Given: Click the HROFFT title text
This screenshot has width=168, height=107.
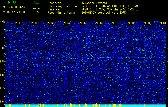Looking at the screenshot, I should pyautogui.click(x=17, y=2).
